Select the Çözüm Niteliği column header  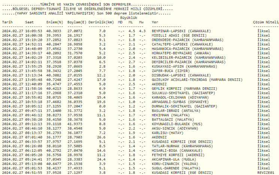(266, 22)
